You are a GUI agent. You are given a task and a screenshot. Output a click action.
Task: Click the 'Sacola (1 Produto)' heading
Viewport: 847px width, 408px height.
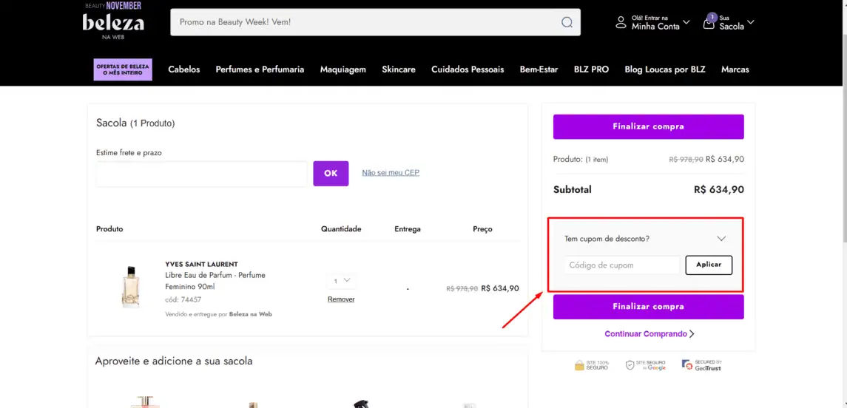click(x=135, y=123)
